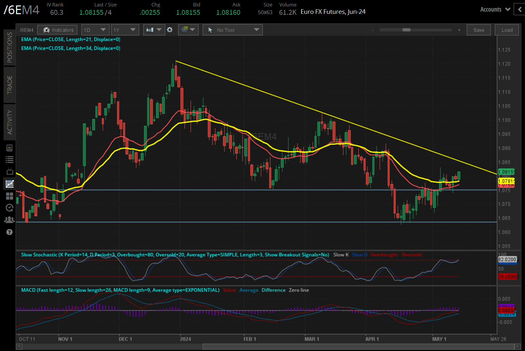525x351 pixels.
Task: Open the No Tool drawing dropdown
Action: [x=232, y=30]
